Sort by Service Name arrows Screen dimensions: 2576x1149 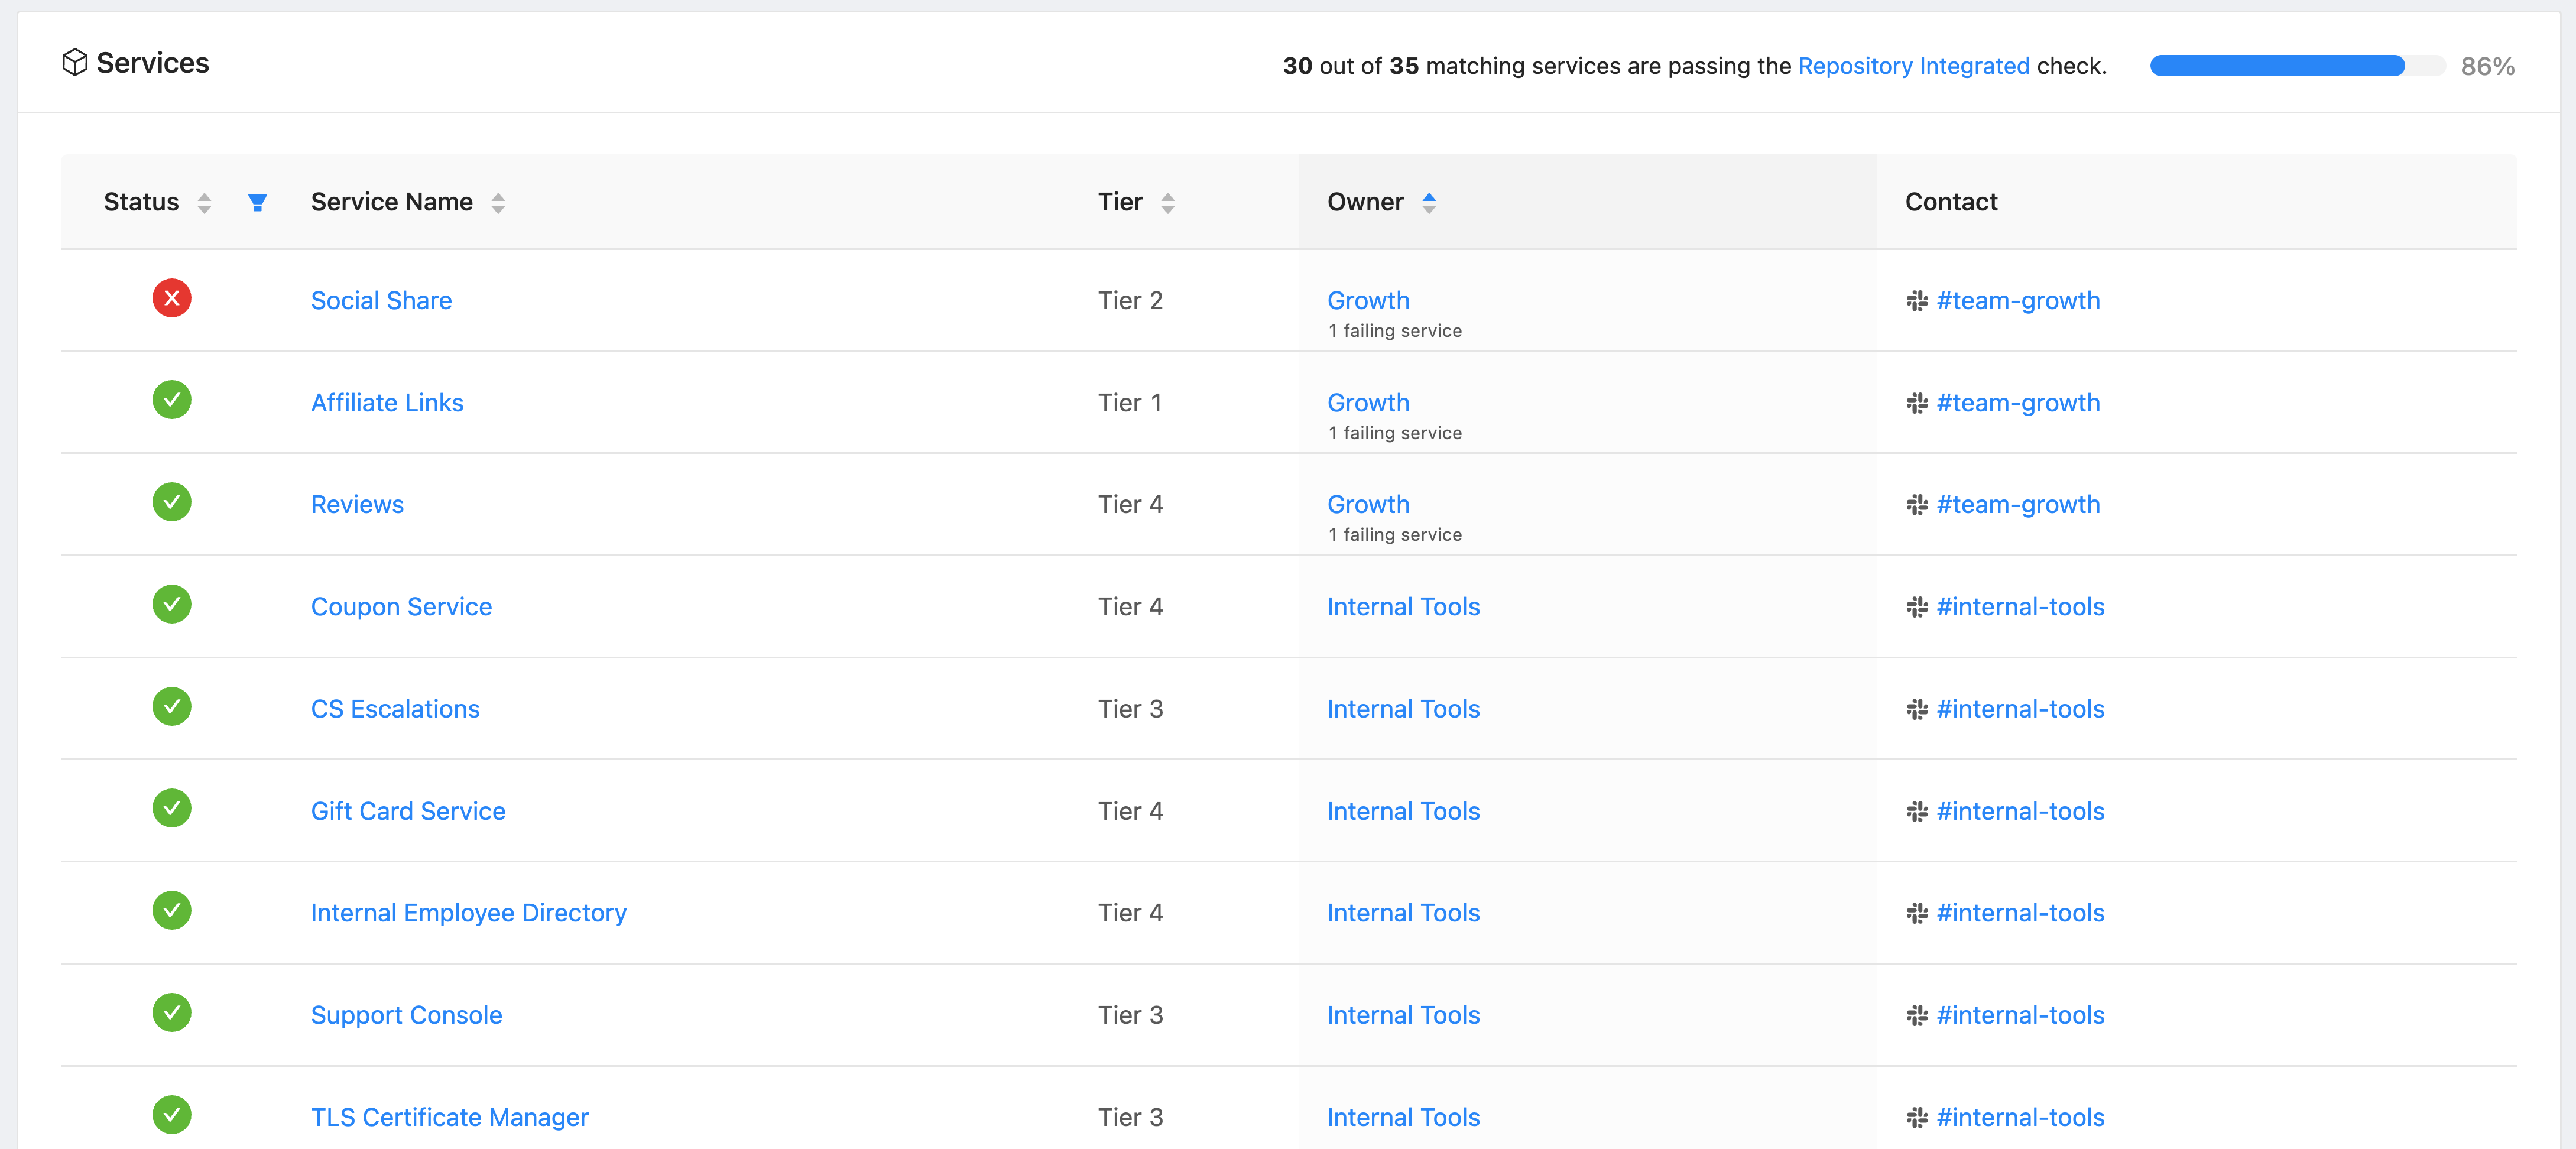pos(498,203)
